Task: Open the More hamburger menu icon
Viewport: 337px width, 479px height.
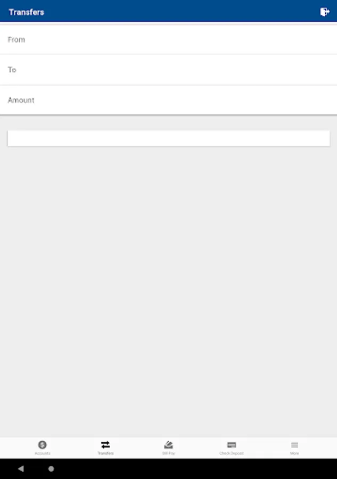Action: tap(294, 445)
